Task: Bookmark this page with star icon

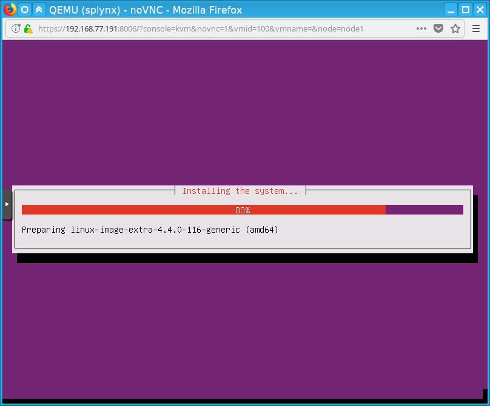Action: (x=455, y=28)
